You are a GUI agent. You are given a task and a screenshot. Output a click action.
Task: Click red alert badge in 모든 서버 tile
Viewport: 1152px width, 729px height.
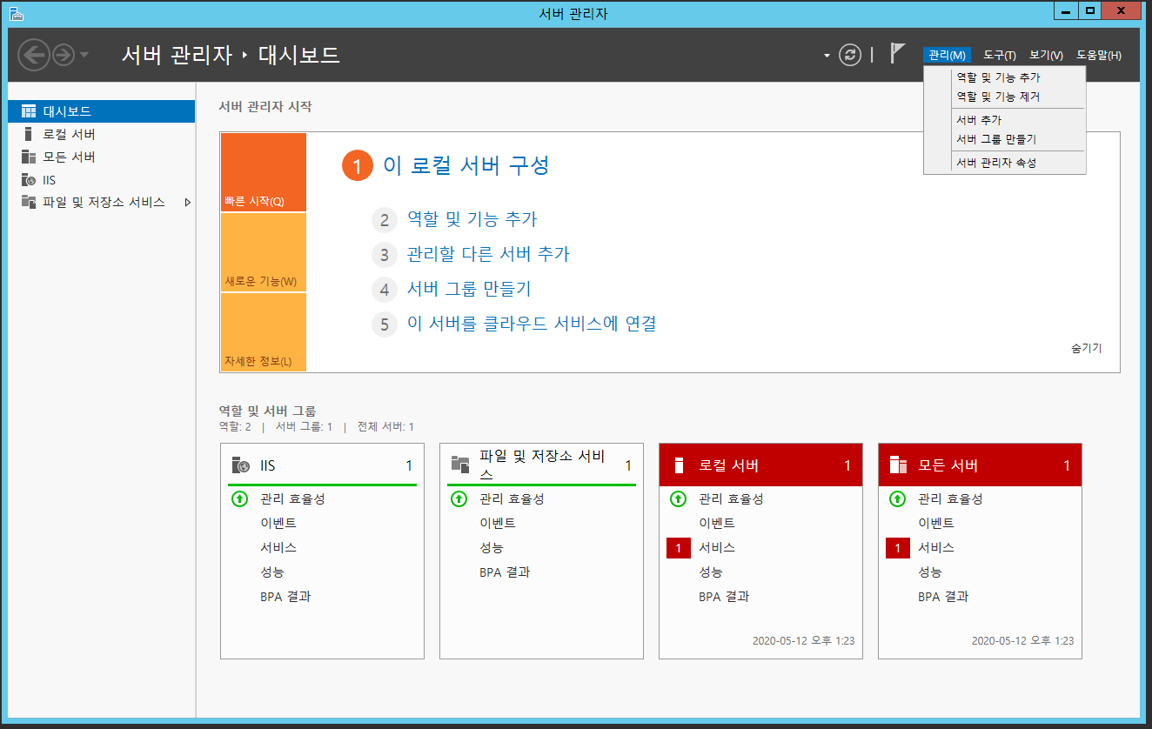pyautogui.click(x=898, y=548)
